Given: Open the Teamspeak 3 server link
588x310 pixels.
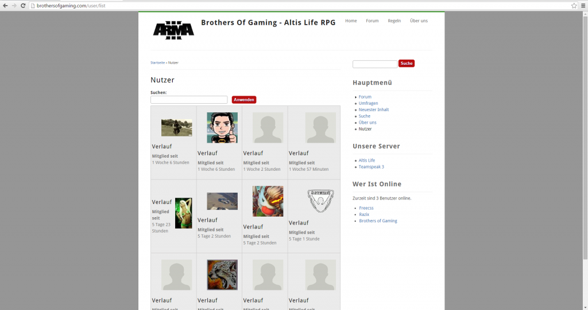Looking at the screenshot, I should click(x=371, y=167).
